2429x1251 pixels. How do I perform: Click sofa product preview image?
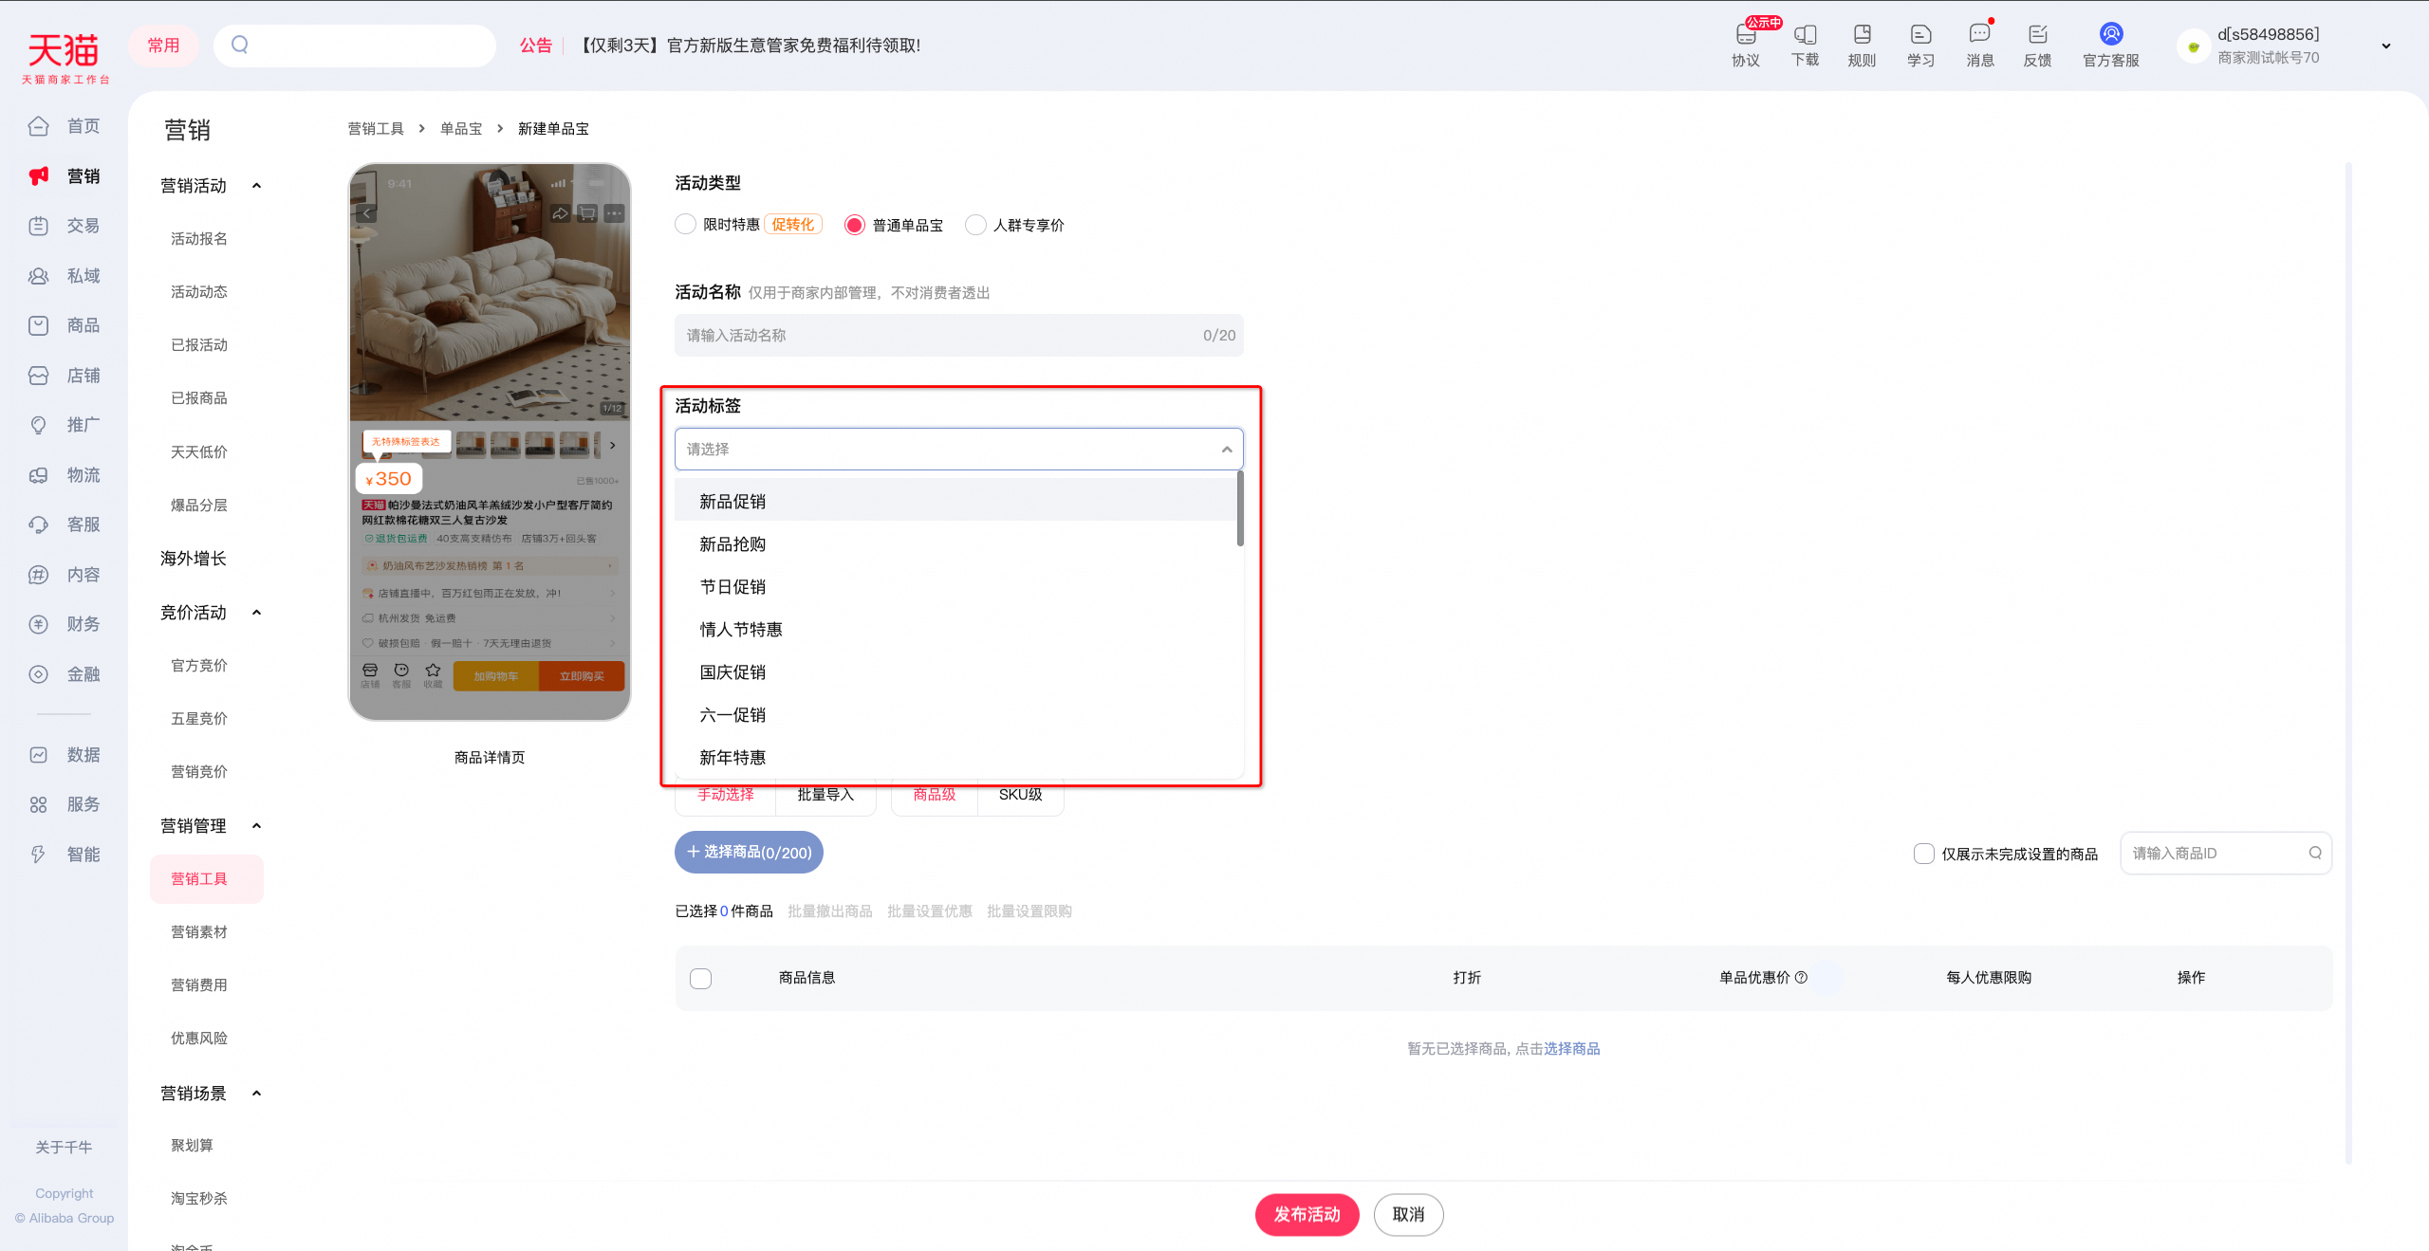pyautogui.click(x=490, y=292)
